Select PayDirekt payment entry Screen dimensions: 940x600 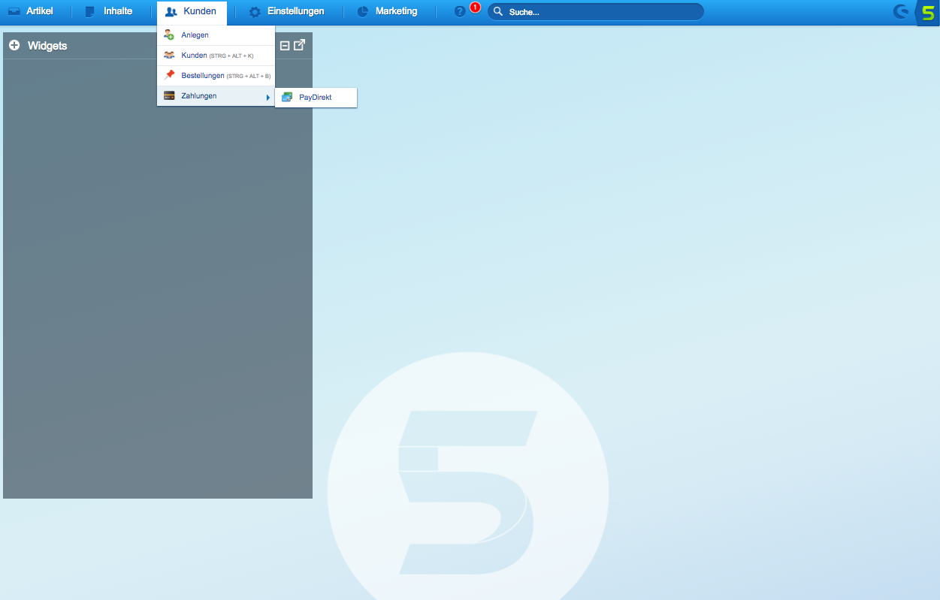pos(316,98)
